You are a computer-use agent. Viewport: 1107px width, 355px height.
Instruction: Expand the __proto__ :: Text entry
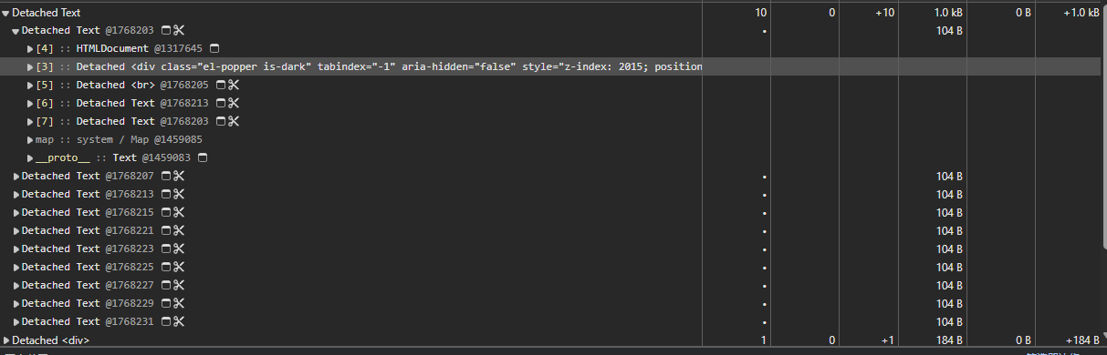[x=30, y=157]
